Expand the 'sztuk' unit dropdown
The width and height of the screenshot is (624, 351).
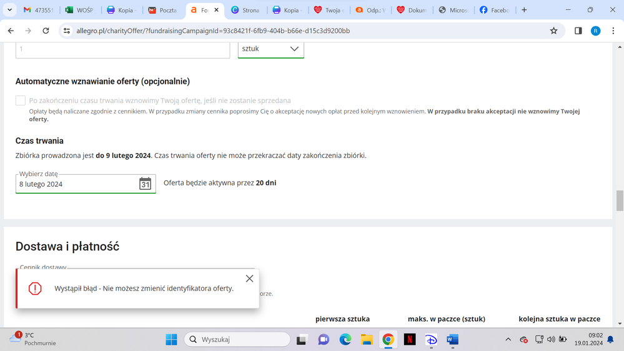(270, 49)
